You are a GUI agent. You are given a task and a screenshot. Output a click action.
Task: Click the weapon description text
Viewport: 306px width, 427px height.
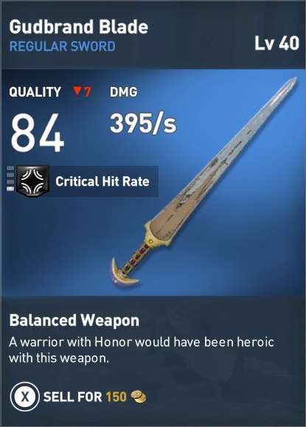(142, 350)
